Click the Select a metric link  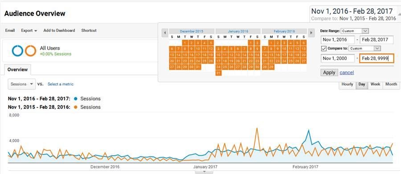point(61,84)
